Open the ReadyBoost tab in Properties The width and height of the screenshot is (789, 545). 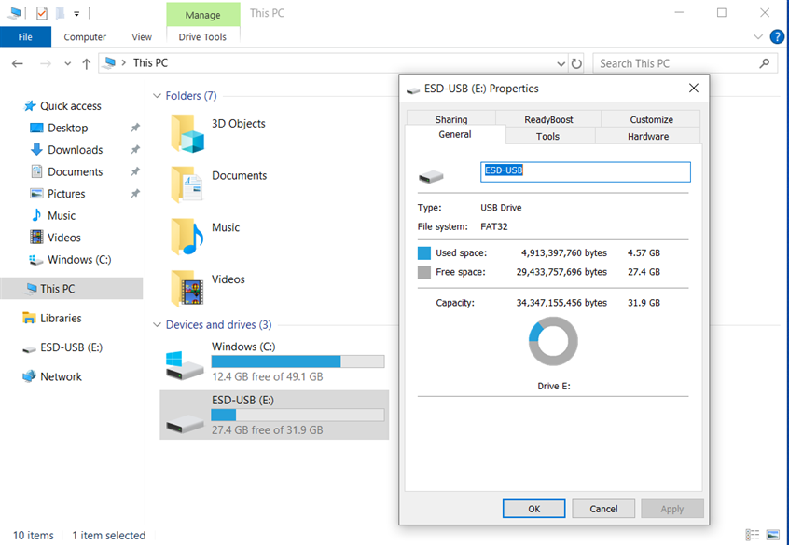[x=548, y=119]
